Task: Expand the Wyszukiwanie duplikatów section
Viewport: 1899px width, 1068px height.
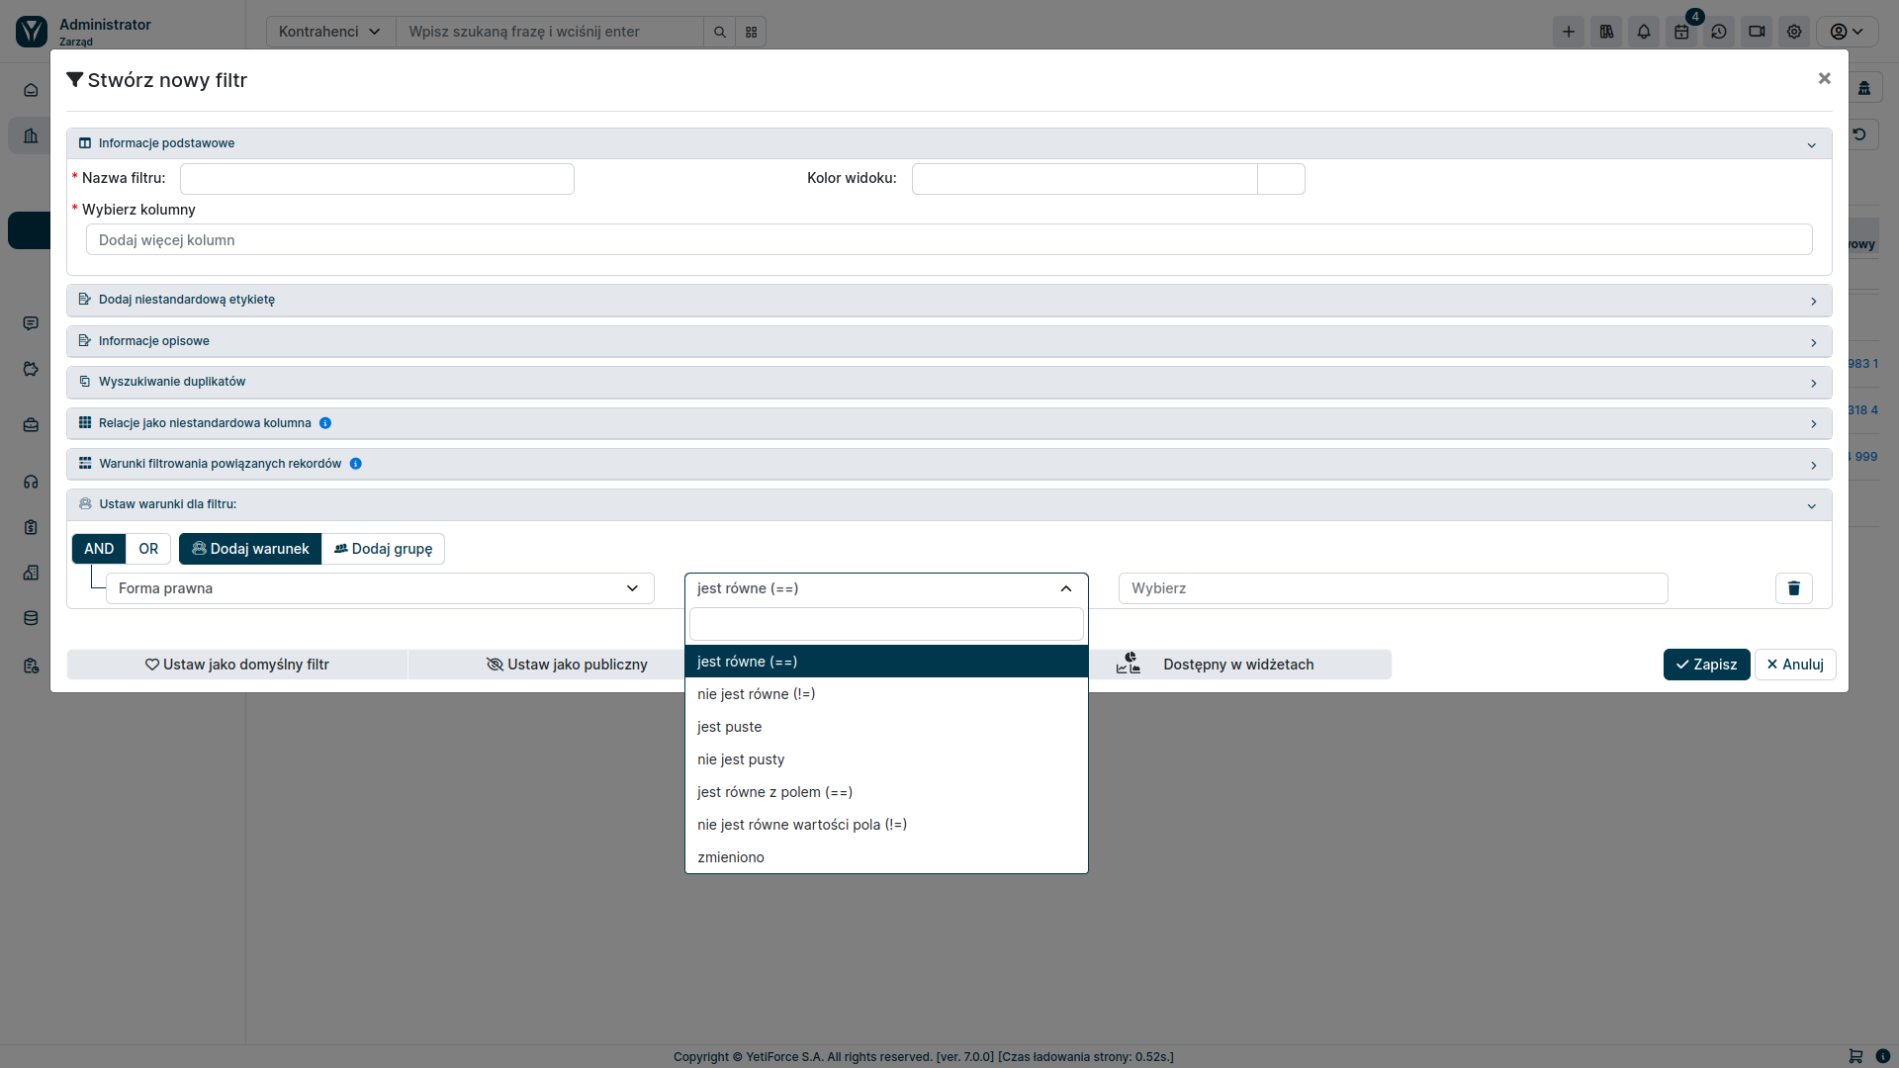Action: (x=949, y=383)
